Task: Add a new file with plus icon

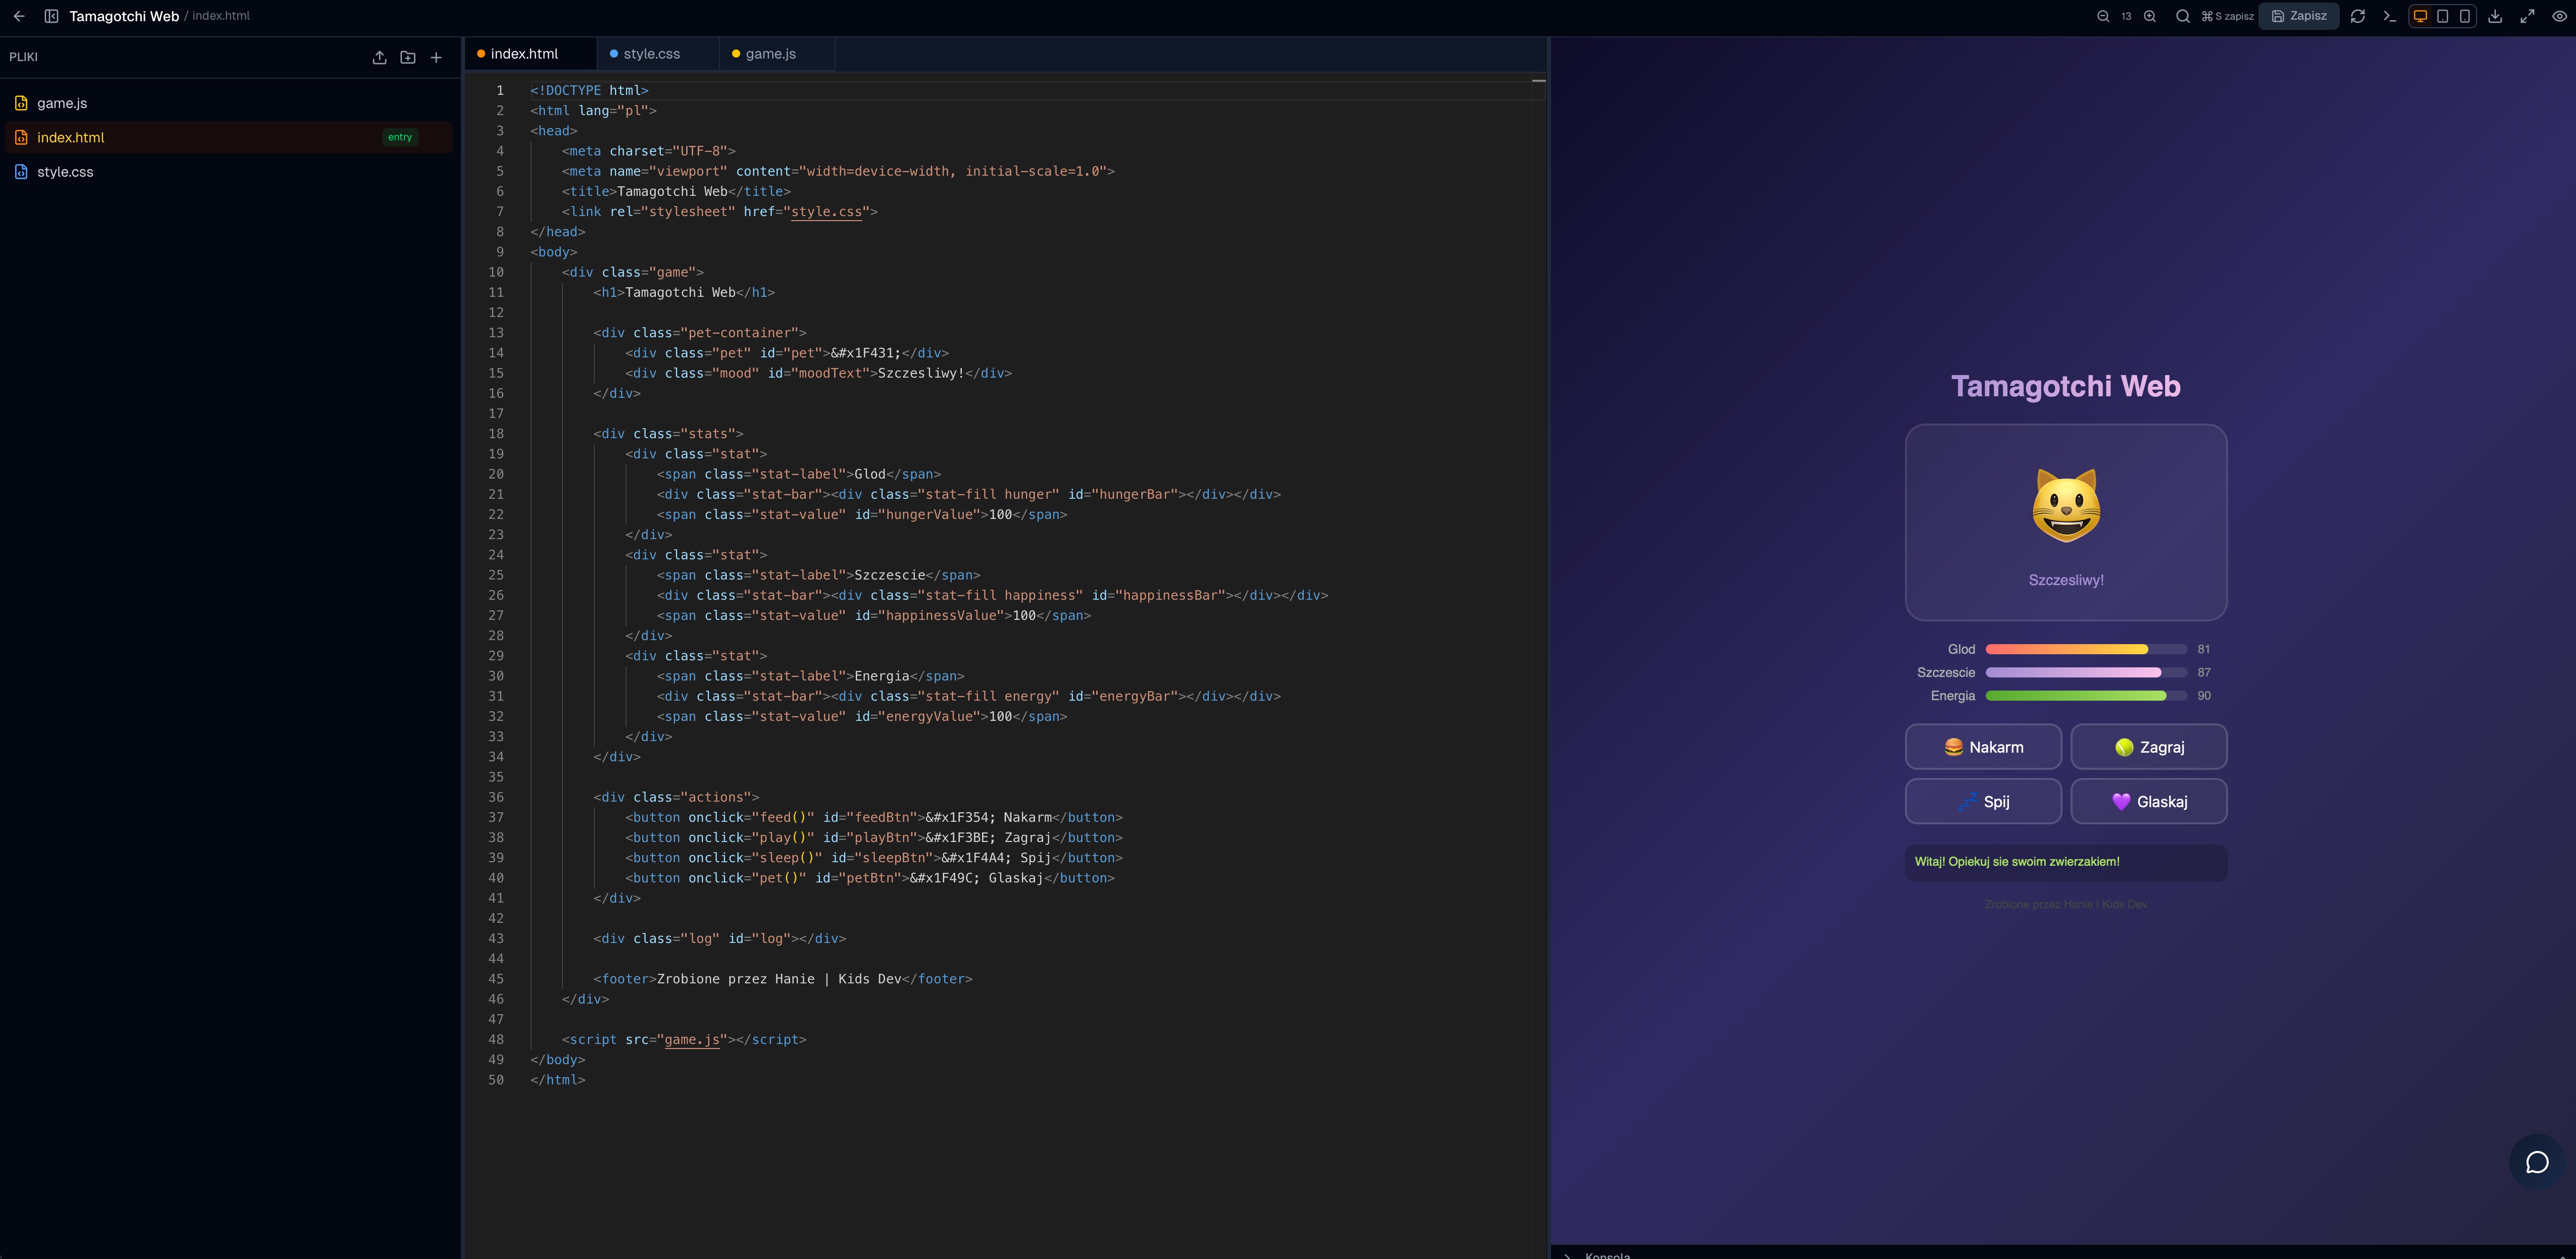Action: (x=436, y=57)
